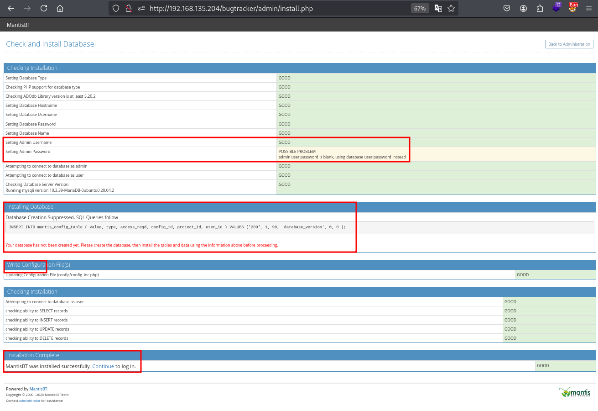Reload the current page

(x=44, y=8)
